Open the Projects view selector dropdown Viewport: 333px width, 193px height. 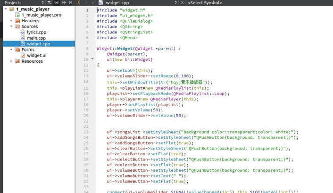tap(43, 2)
